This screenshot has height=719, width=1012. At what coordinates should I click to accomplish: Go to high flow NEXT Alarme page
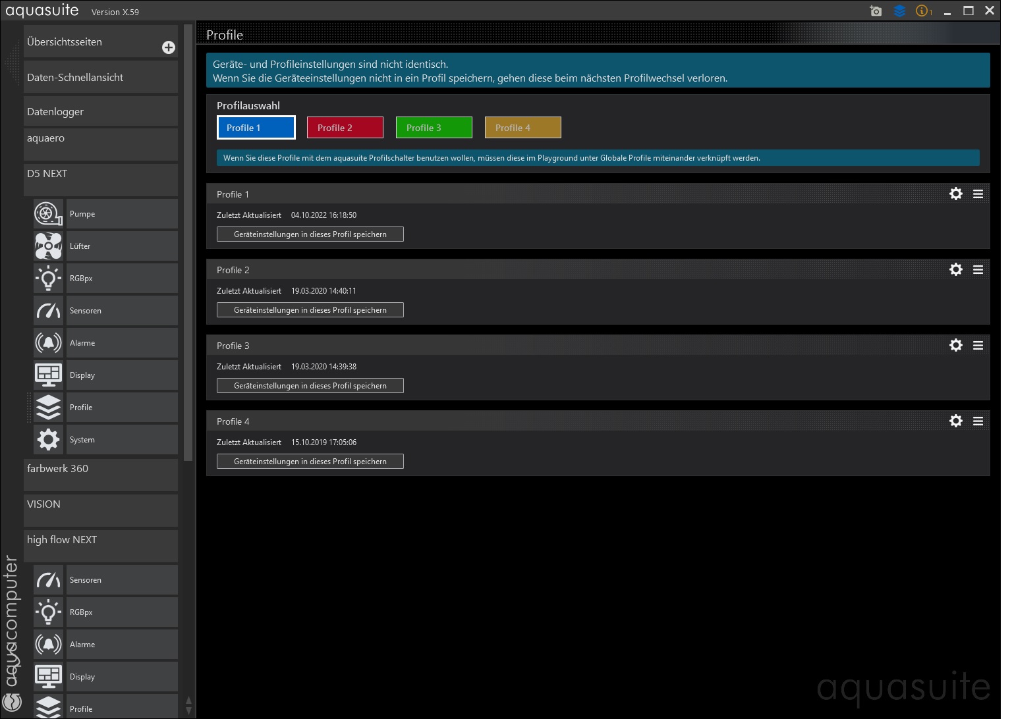pyautogui.click(x=122, y=645)
